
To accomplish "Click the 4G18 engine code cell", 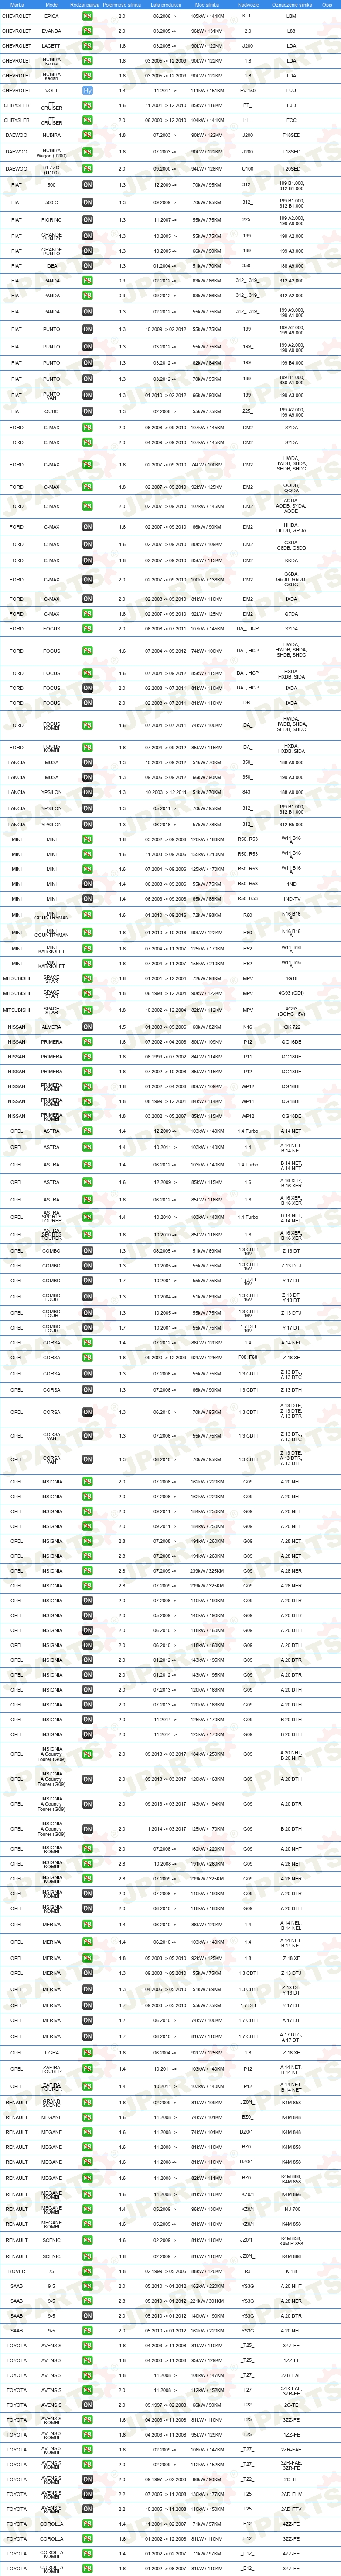I will (291, 979).
